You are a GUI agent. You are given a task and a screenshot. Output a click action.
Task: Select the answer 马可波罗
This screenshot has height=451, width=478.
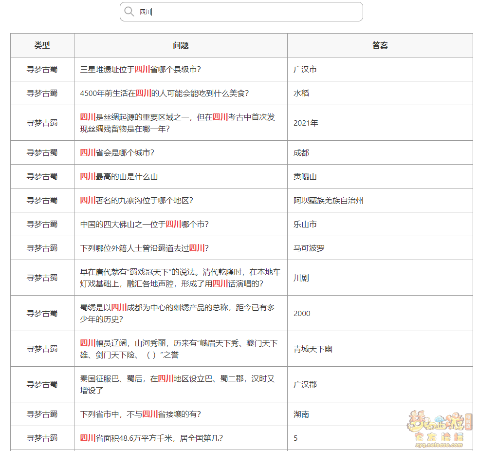[309, 248]
